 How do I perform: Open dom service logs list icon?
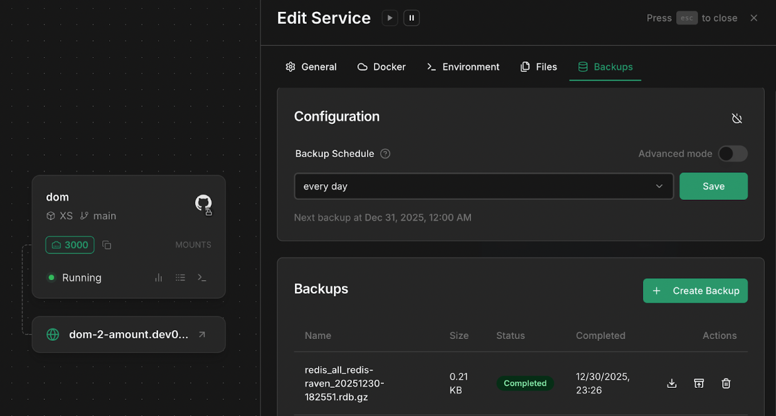tap(181, 278)
